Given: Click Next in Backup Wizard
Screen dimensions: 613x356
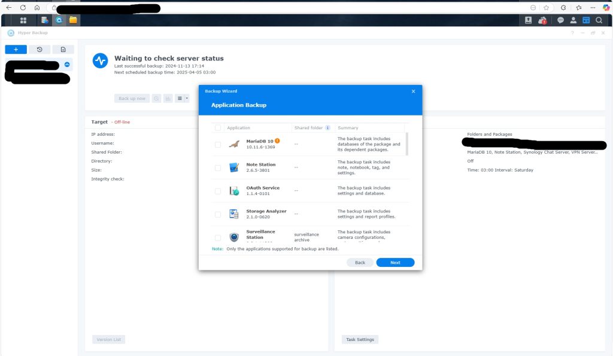Looking at the screenshot, I should 395,263.
